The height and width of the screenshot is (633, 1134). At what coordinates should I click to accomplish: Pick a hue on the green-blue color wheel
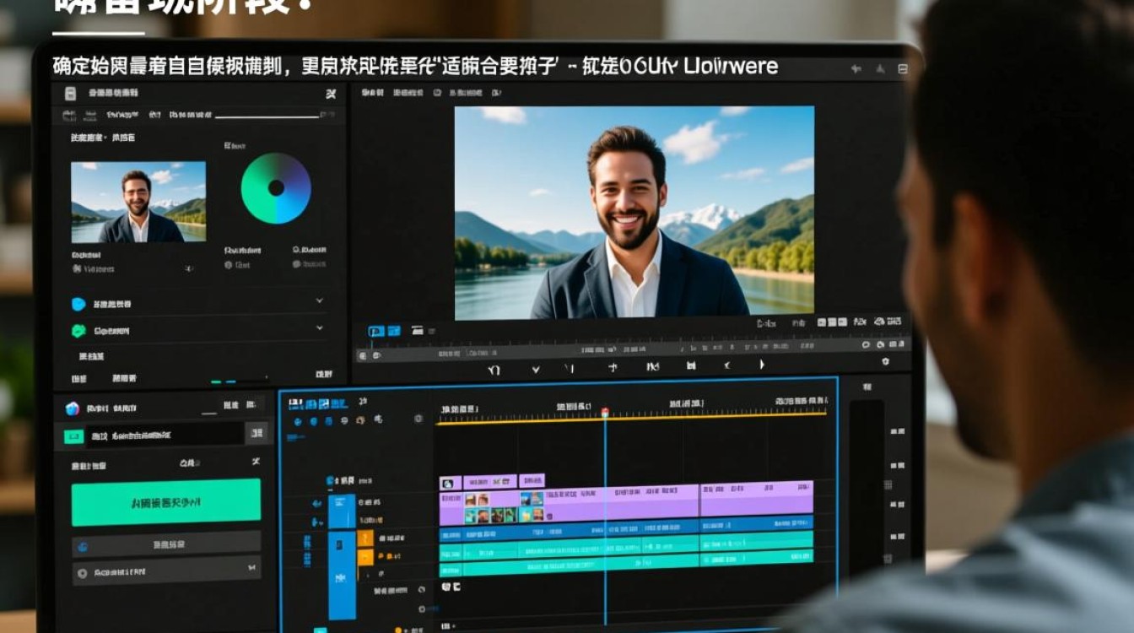pyautogui.click(x=276, y=187)
